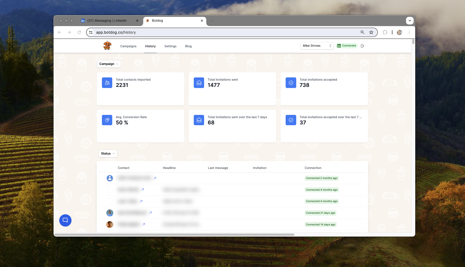Open the Mike Strives account selector
The height and width of the screenshot is (267, 465).
[x=317, y=46]
